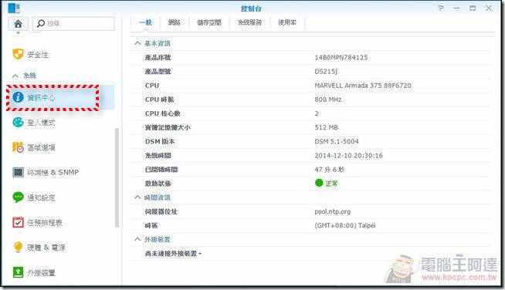
Task: Open the 終端機 & SNMP terminal icon
Action: tap(18, 172)
